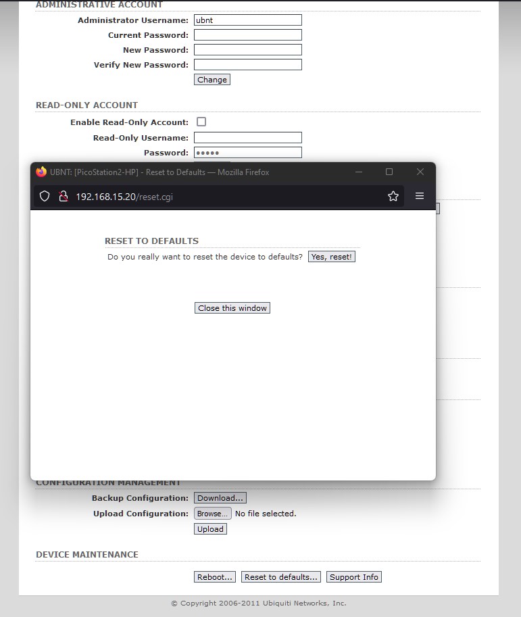Focus the Administrator Username field
Screen dimensions: 521x617
247,20
